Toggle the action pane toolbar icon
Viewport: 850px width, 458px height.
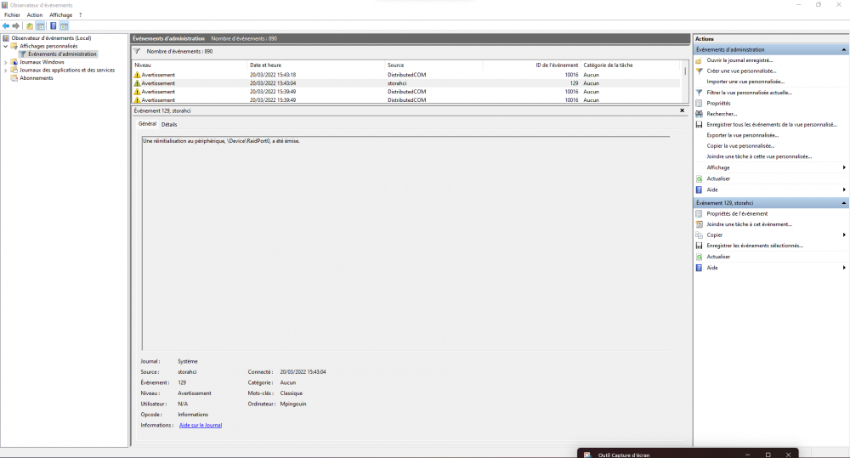click(64, 26)
